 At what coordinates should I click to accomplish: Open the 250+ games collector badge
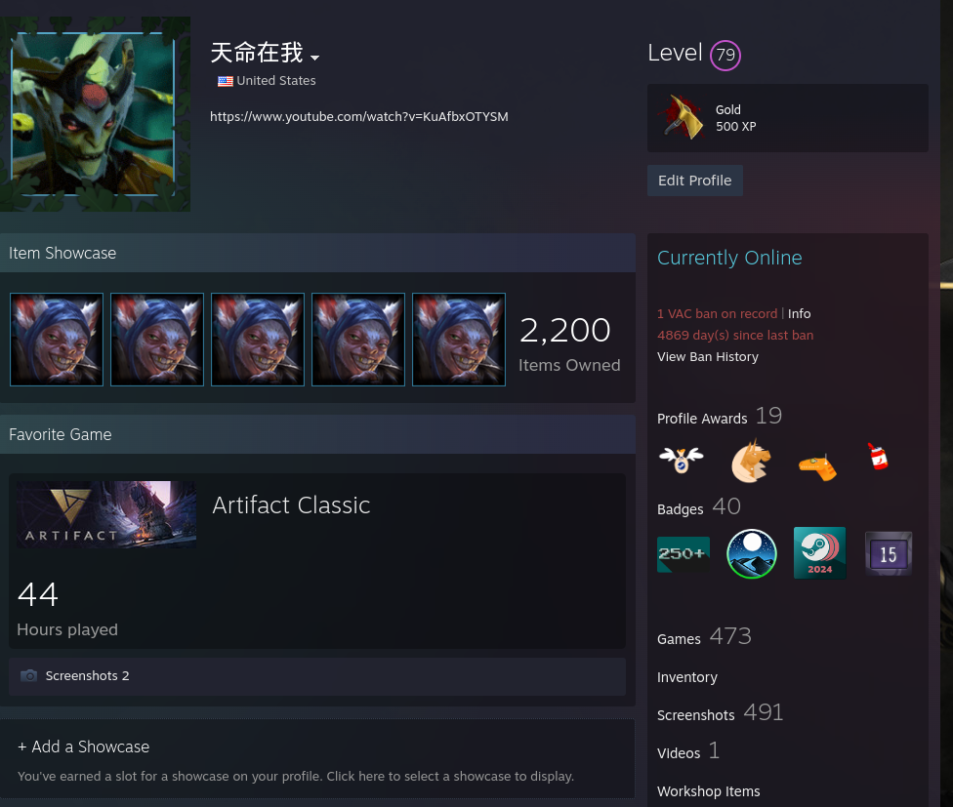684,554
